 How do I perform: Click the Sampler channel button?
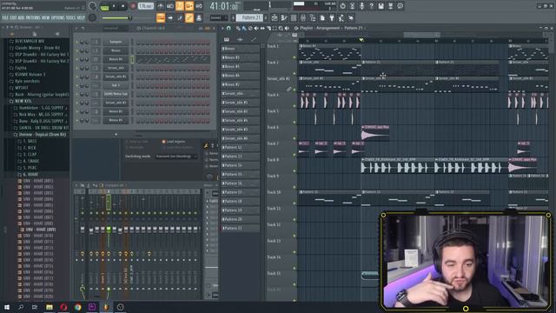[116, 42]
